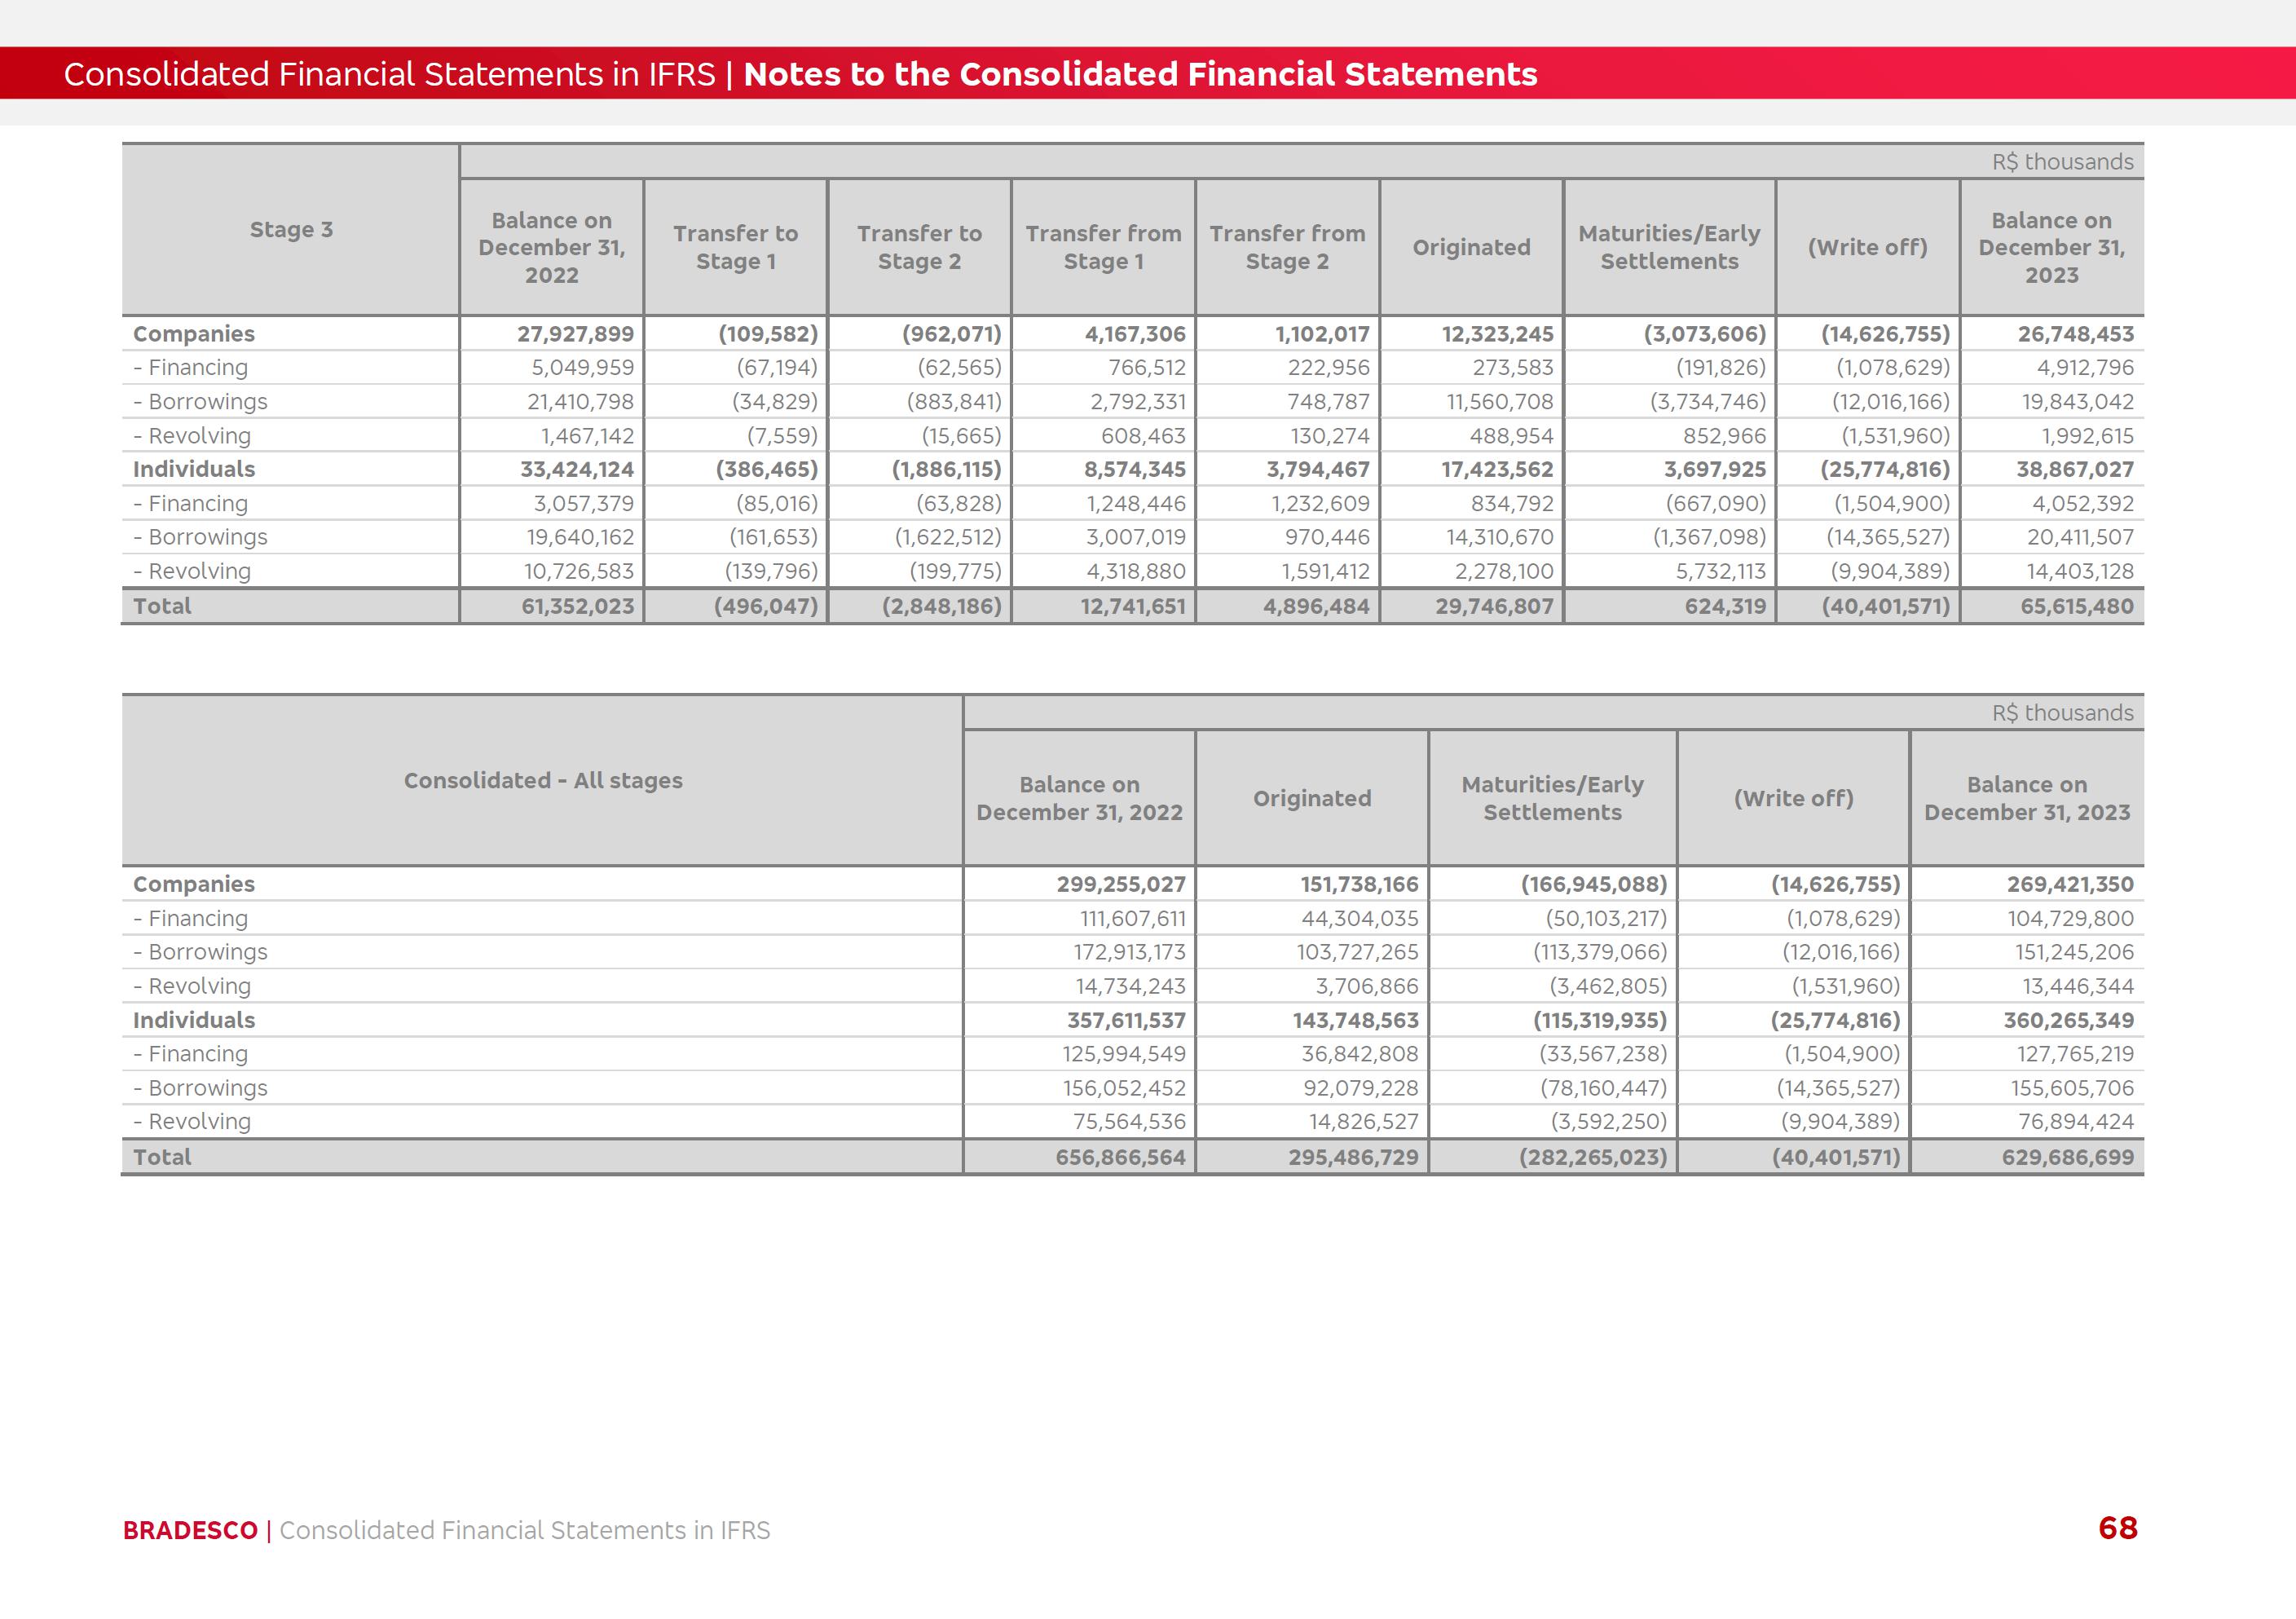The width and height of the screenshot is (2296, 1619).
Task: Select Stage 3 Individuals write-off (25,774,816) in bold
Action: click(1885, 469)
